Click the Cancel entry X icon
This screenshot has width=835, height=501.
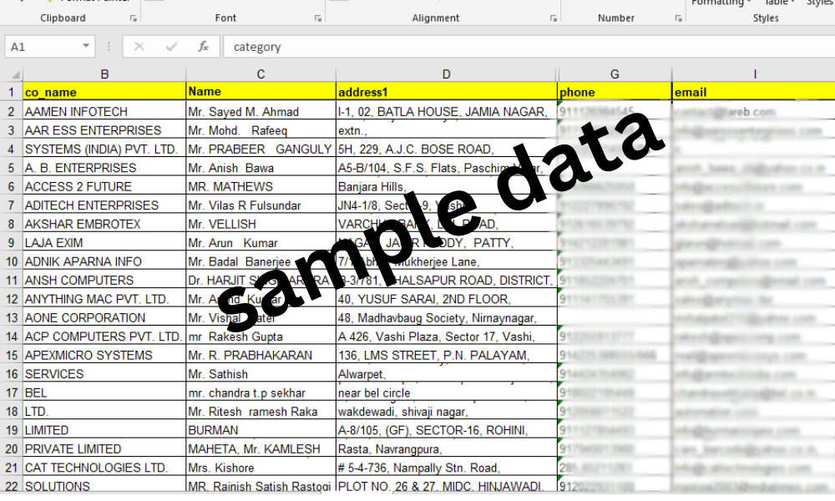tap(139, 47)
